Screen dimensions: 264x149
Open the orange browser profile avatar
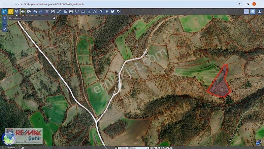point(254,4)
